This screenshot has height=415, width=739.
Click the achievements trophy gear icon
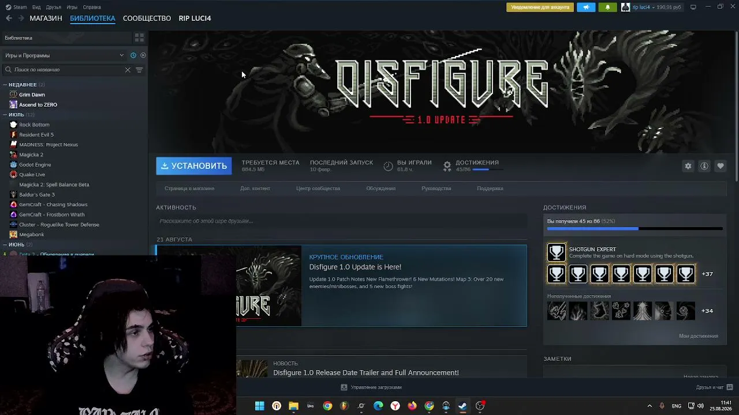click(447, 166)
